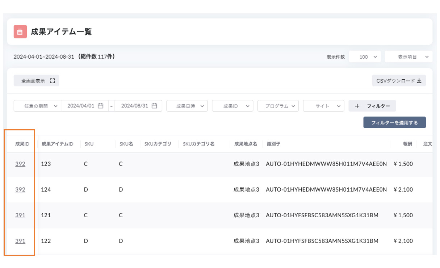440x268 pixels.
Task: Click the fullscreen expand icon in 全画面表示
Action: pos(53,81)
